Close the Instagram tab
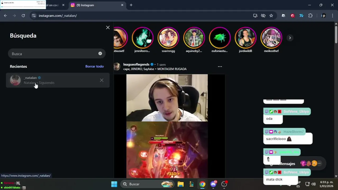Image resolution: width=338 pixels, height=190 pixels. point(122,5)
